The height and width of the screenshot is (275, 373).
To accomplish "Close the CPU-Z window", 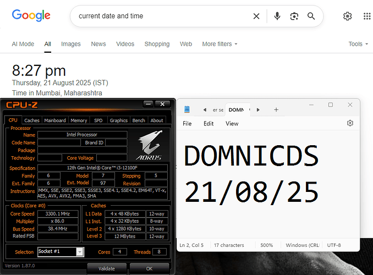I will pyautogui.click(x=162, y=104).
